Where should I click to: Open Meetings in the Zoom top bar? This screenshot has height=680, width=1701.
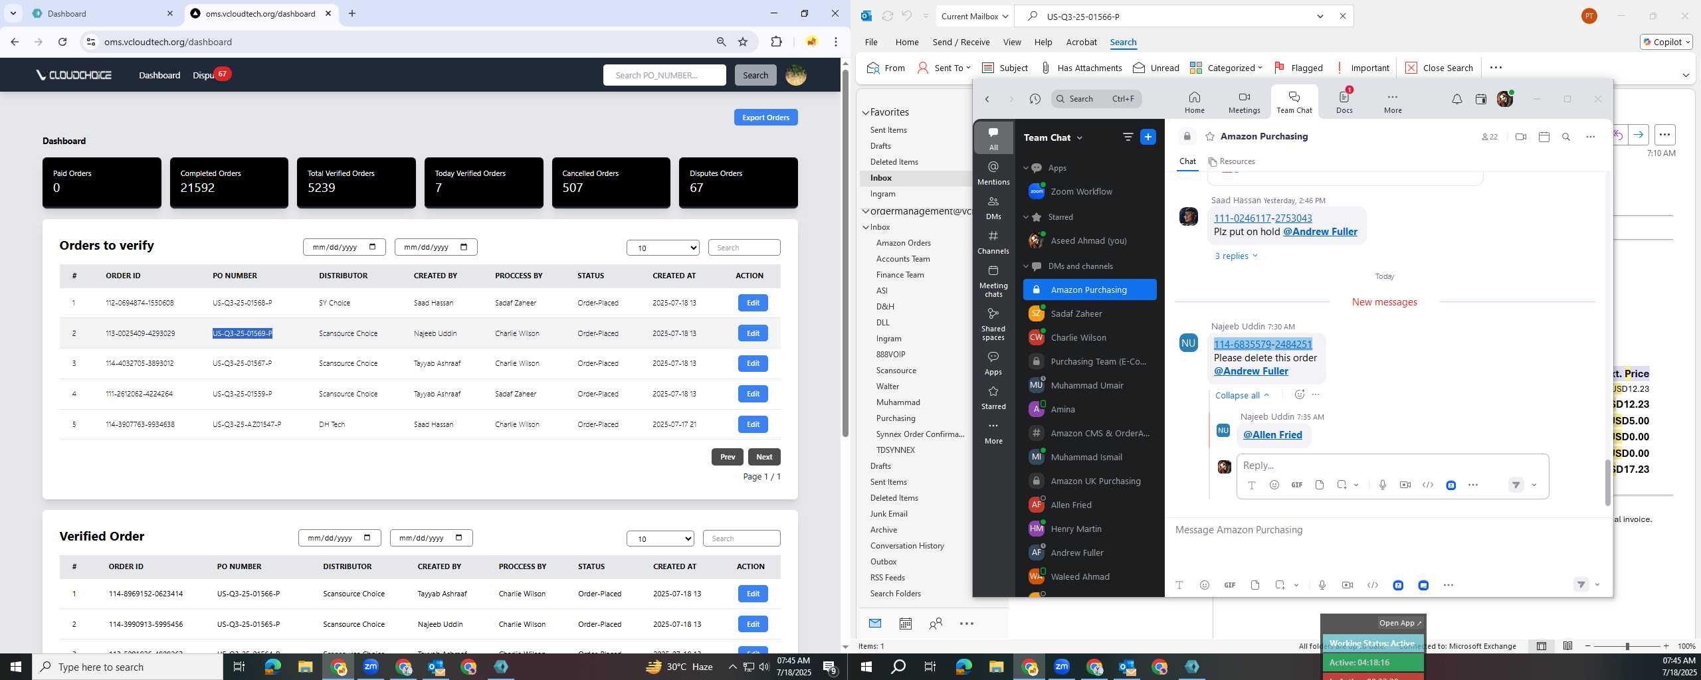pos(1244,102)
